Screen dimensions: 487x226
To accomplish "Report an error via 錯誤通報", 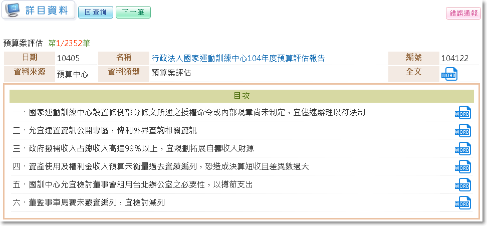I will (x=463, y=14).
